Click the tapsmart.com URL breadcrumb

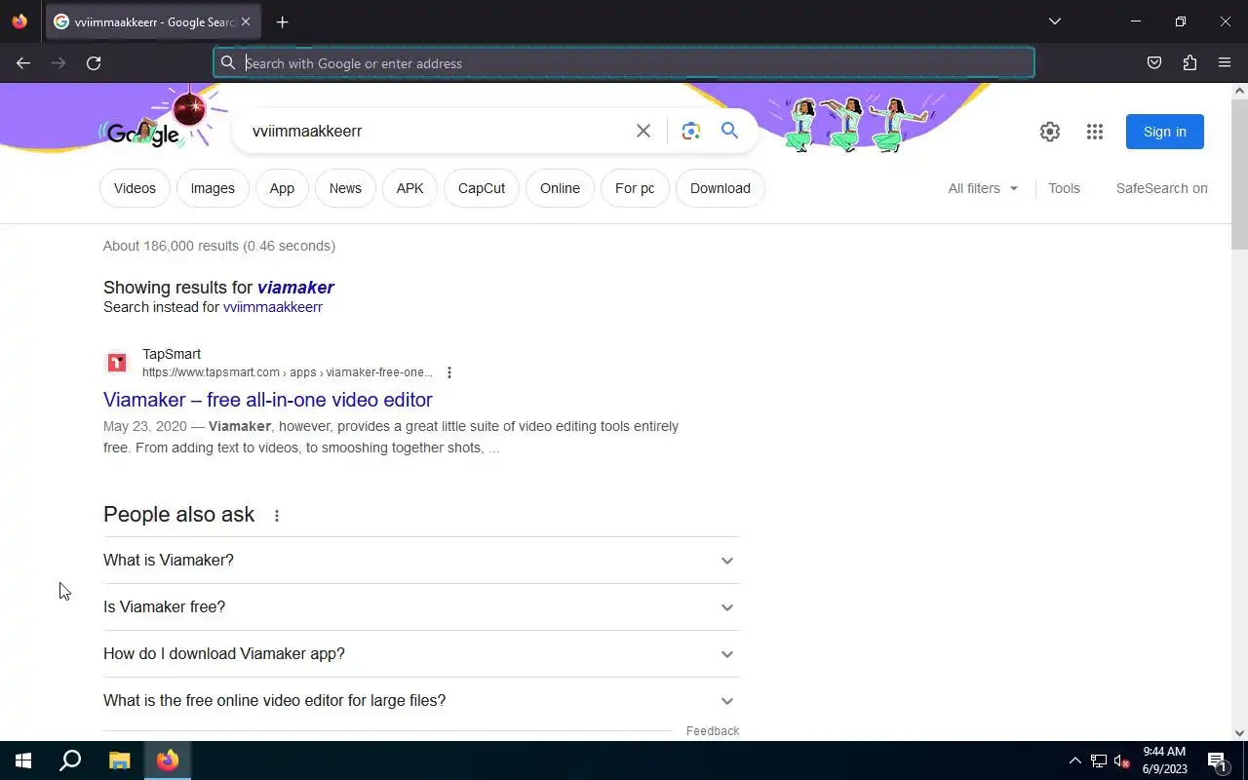coord(287,372)
